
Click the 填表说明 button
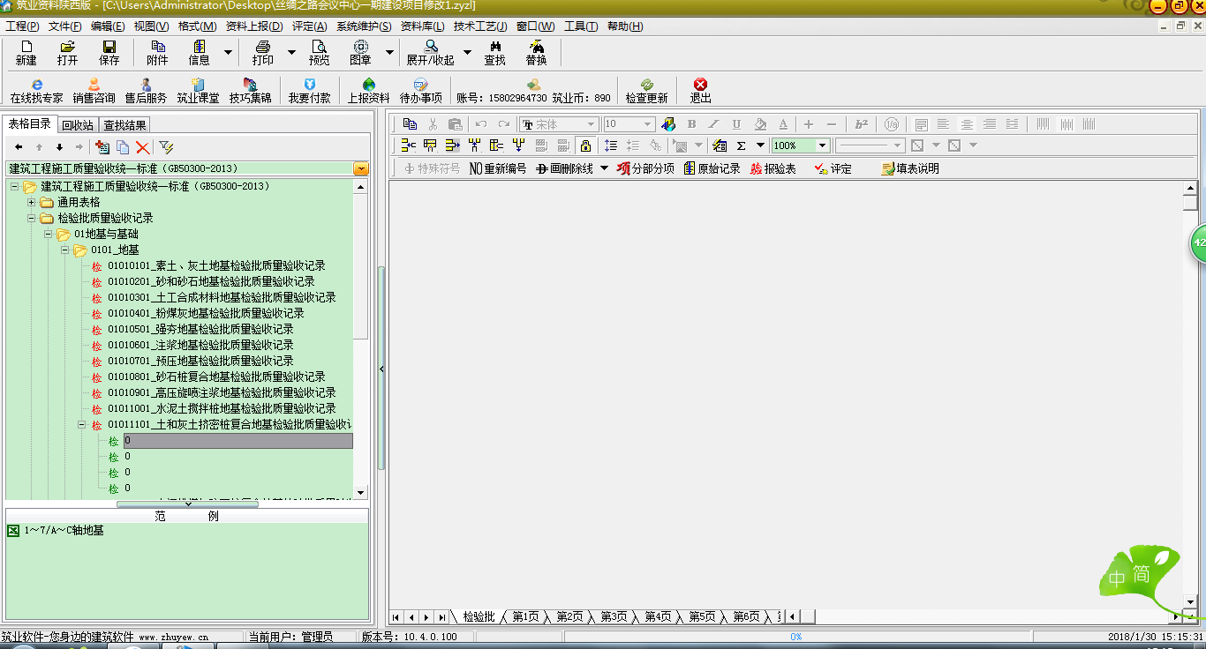pyautogui.click(x=910, y=168)
